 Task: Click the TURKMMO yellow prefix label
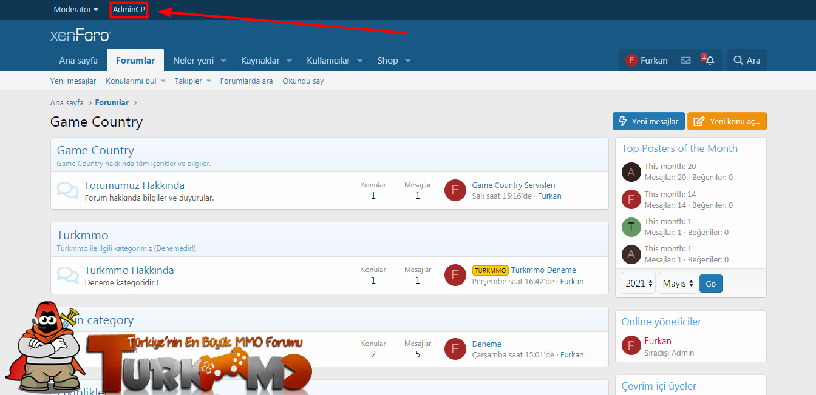(x=490, y=270)
